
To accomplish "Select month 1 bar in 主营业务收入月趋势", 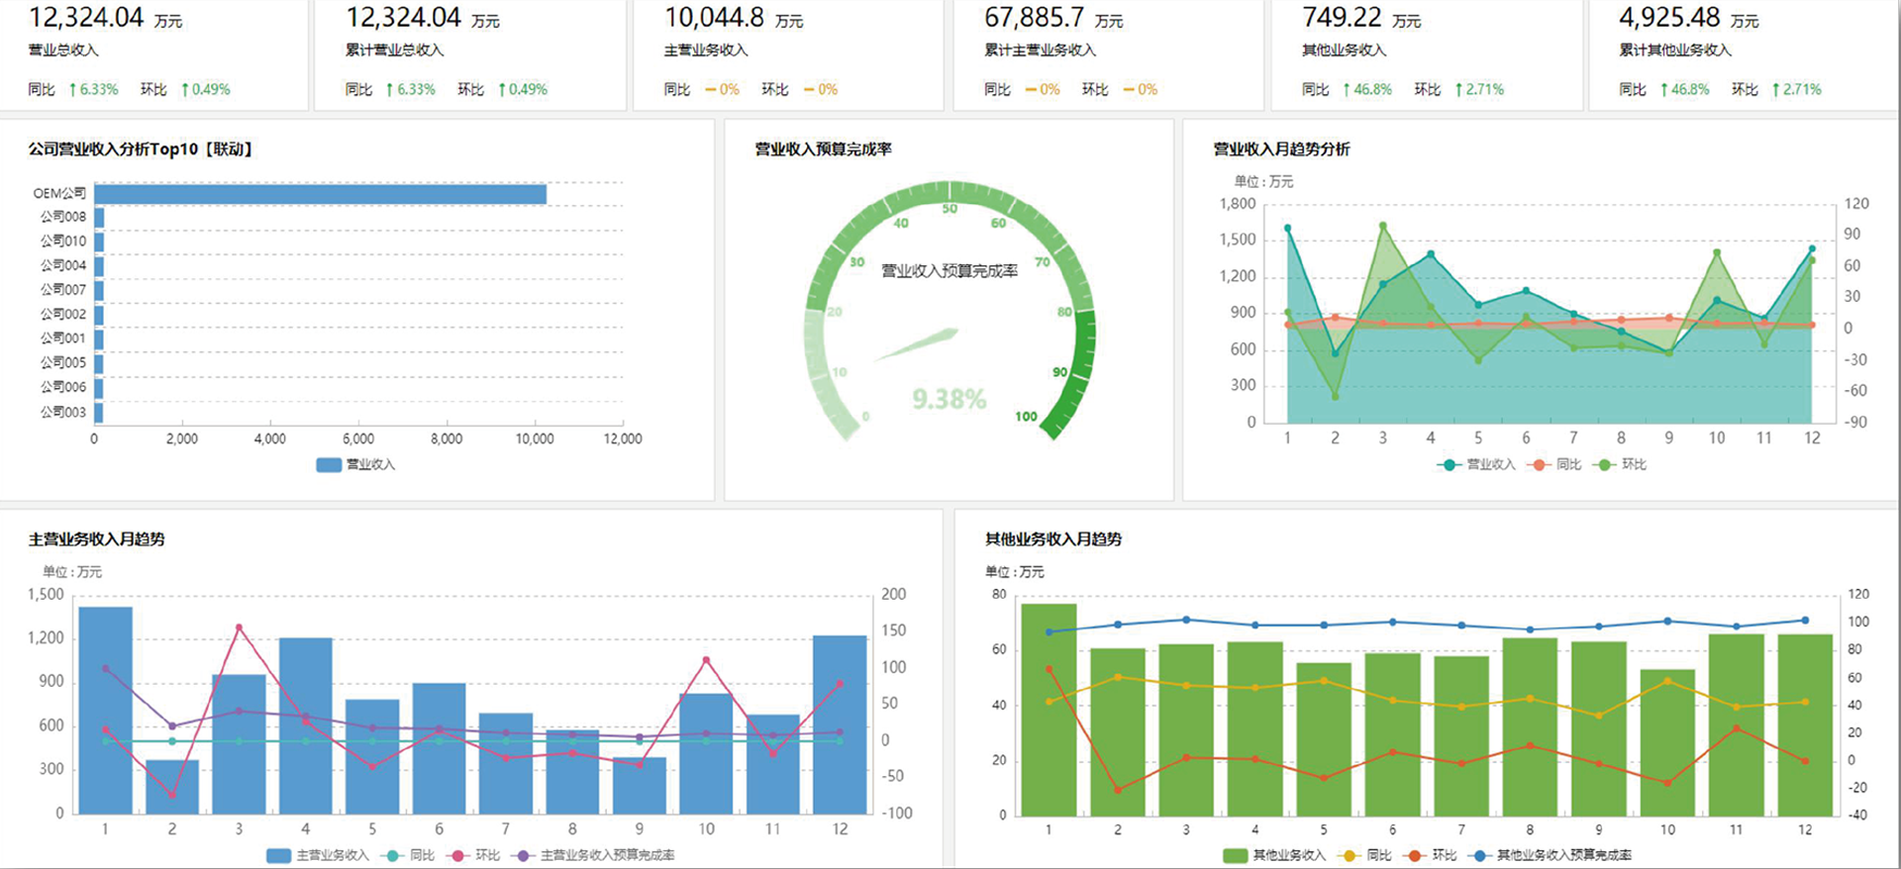I will click(105, 711).
